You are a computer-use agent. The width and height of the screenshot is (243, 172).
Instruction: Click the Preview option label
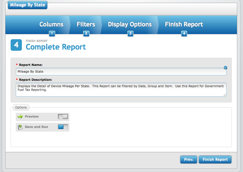[x=32, y=116]
